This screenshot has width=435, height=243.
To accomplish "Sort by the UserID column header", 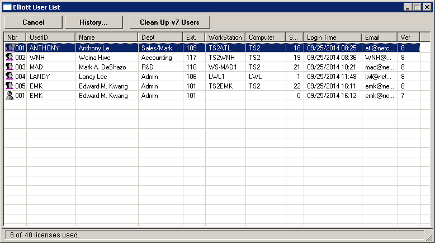I will coord(50,37).
